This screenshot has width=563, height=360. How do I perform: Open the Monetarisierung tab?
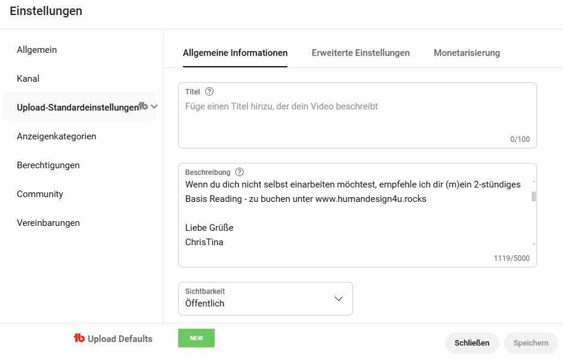click(466, 53)
